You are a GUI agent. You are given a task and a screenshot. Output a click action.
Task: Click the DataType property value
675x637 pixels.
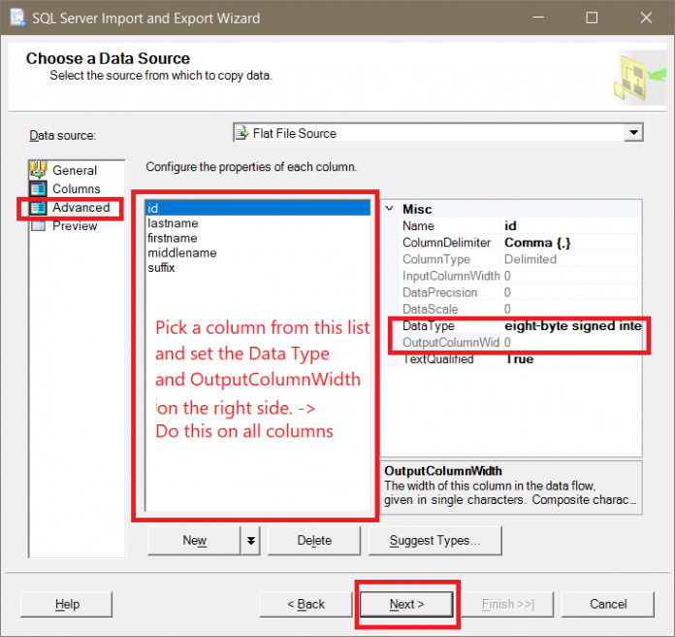click(x=572, y=325)
